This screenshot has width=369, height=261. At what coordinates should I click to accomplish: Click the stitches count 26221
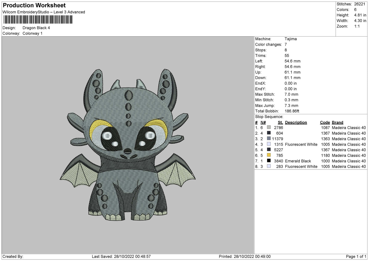[x=360, y=4]
